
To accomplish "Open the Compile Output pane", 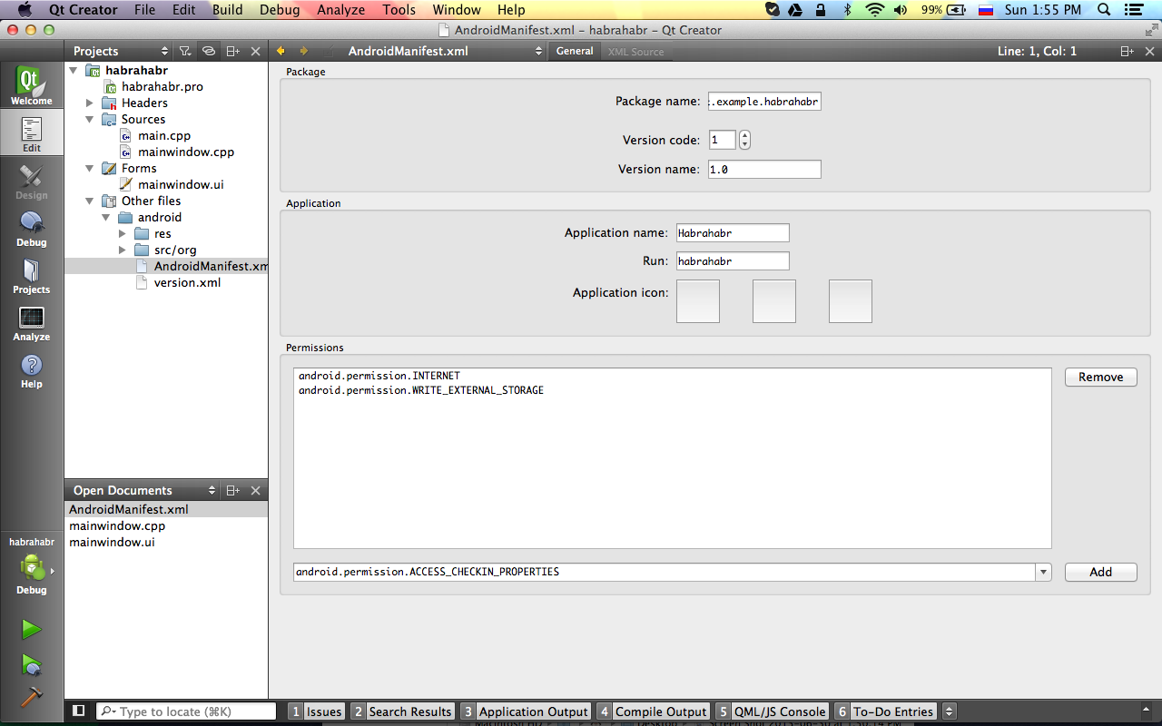I will 653,711.
